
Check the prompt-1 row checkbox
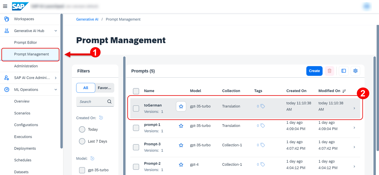pos(136,128)
